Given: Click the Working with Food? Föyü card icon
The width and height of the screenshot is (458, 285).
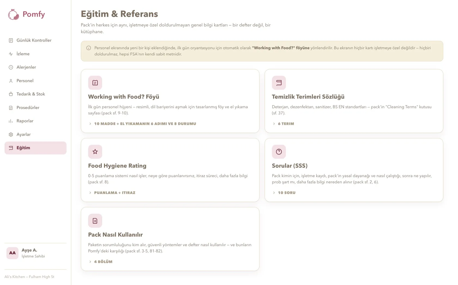Looking at the screenshot, I should (95, 83).
